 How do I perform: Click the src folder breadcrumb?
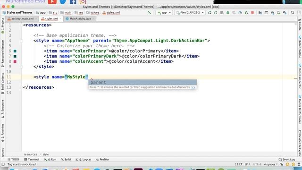pyautogui.click(x=53, y=13)
